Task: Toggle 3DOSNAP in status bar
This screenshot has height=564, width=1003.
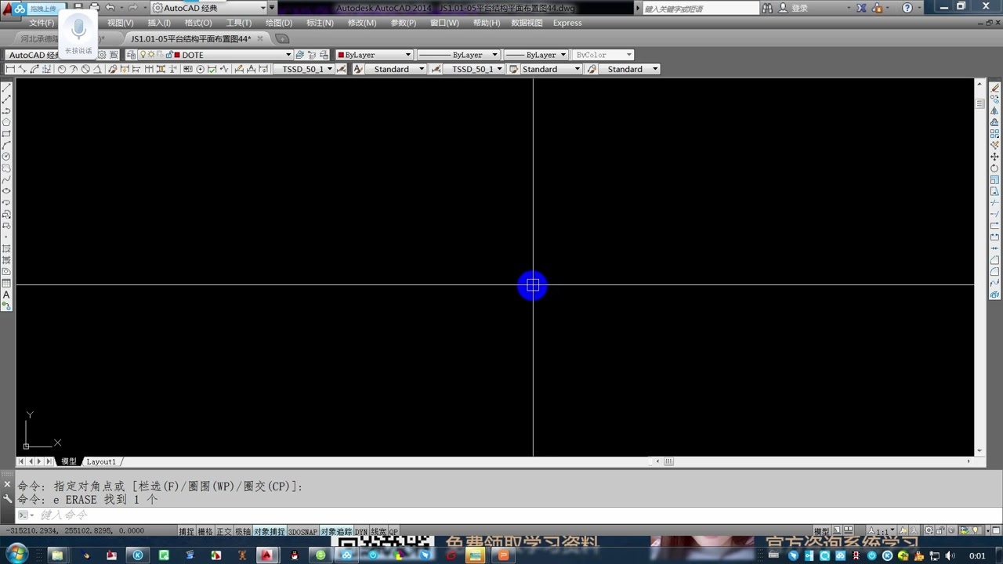Action: click(302, 532)
